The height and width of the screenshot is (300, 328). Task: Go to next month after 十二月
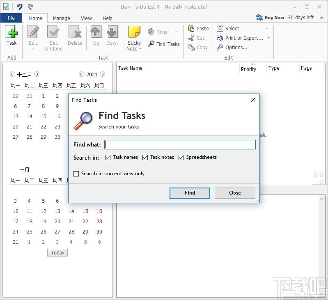click(37, 74)
